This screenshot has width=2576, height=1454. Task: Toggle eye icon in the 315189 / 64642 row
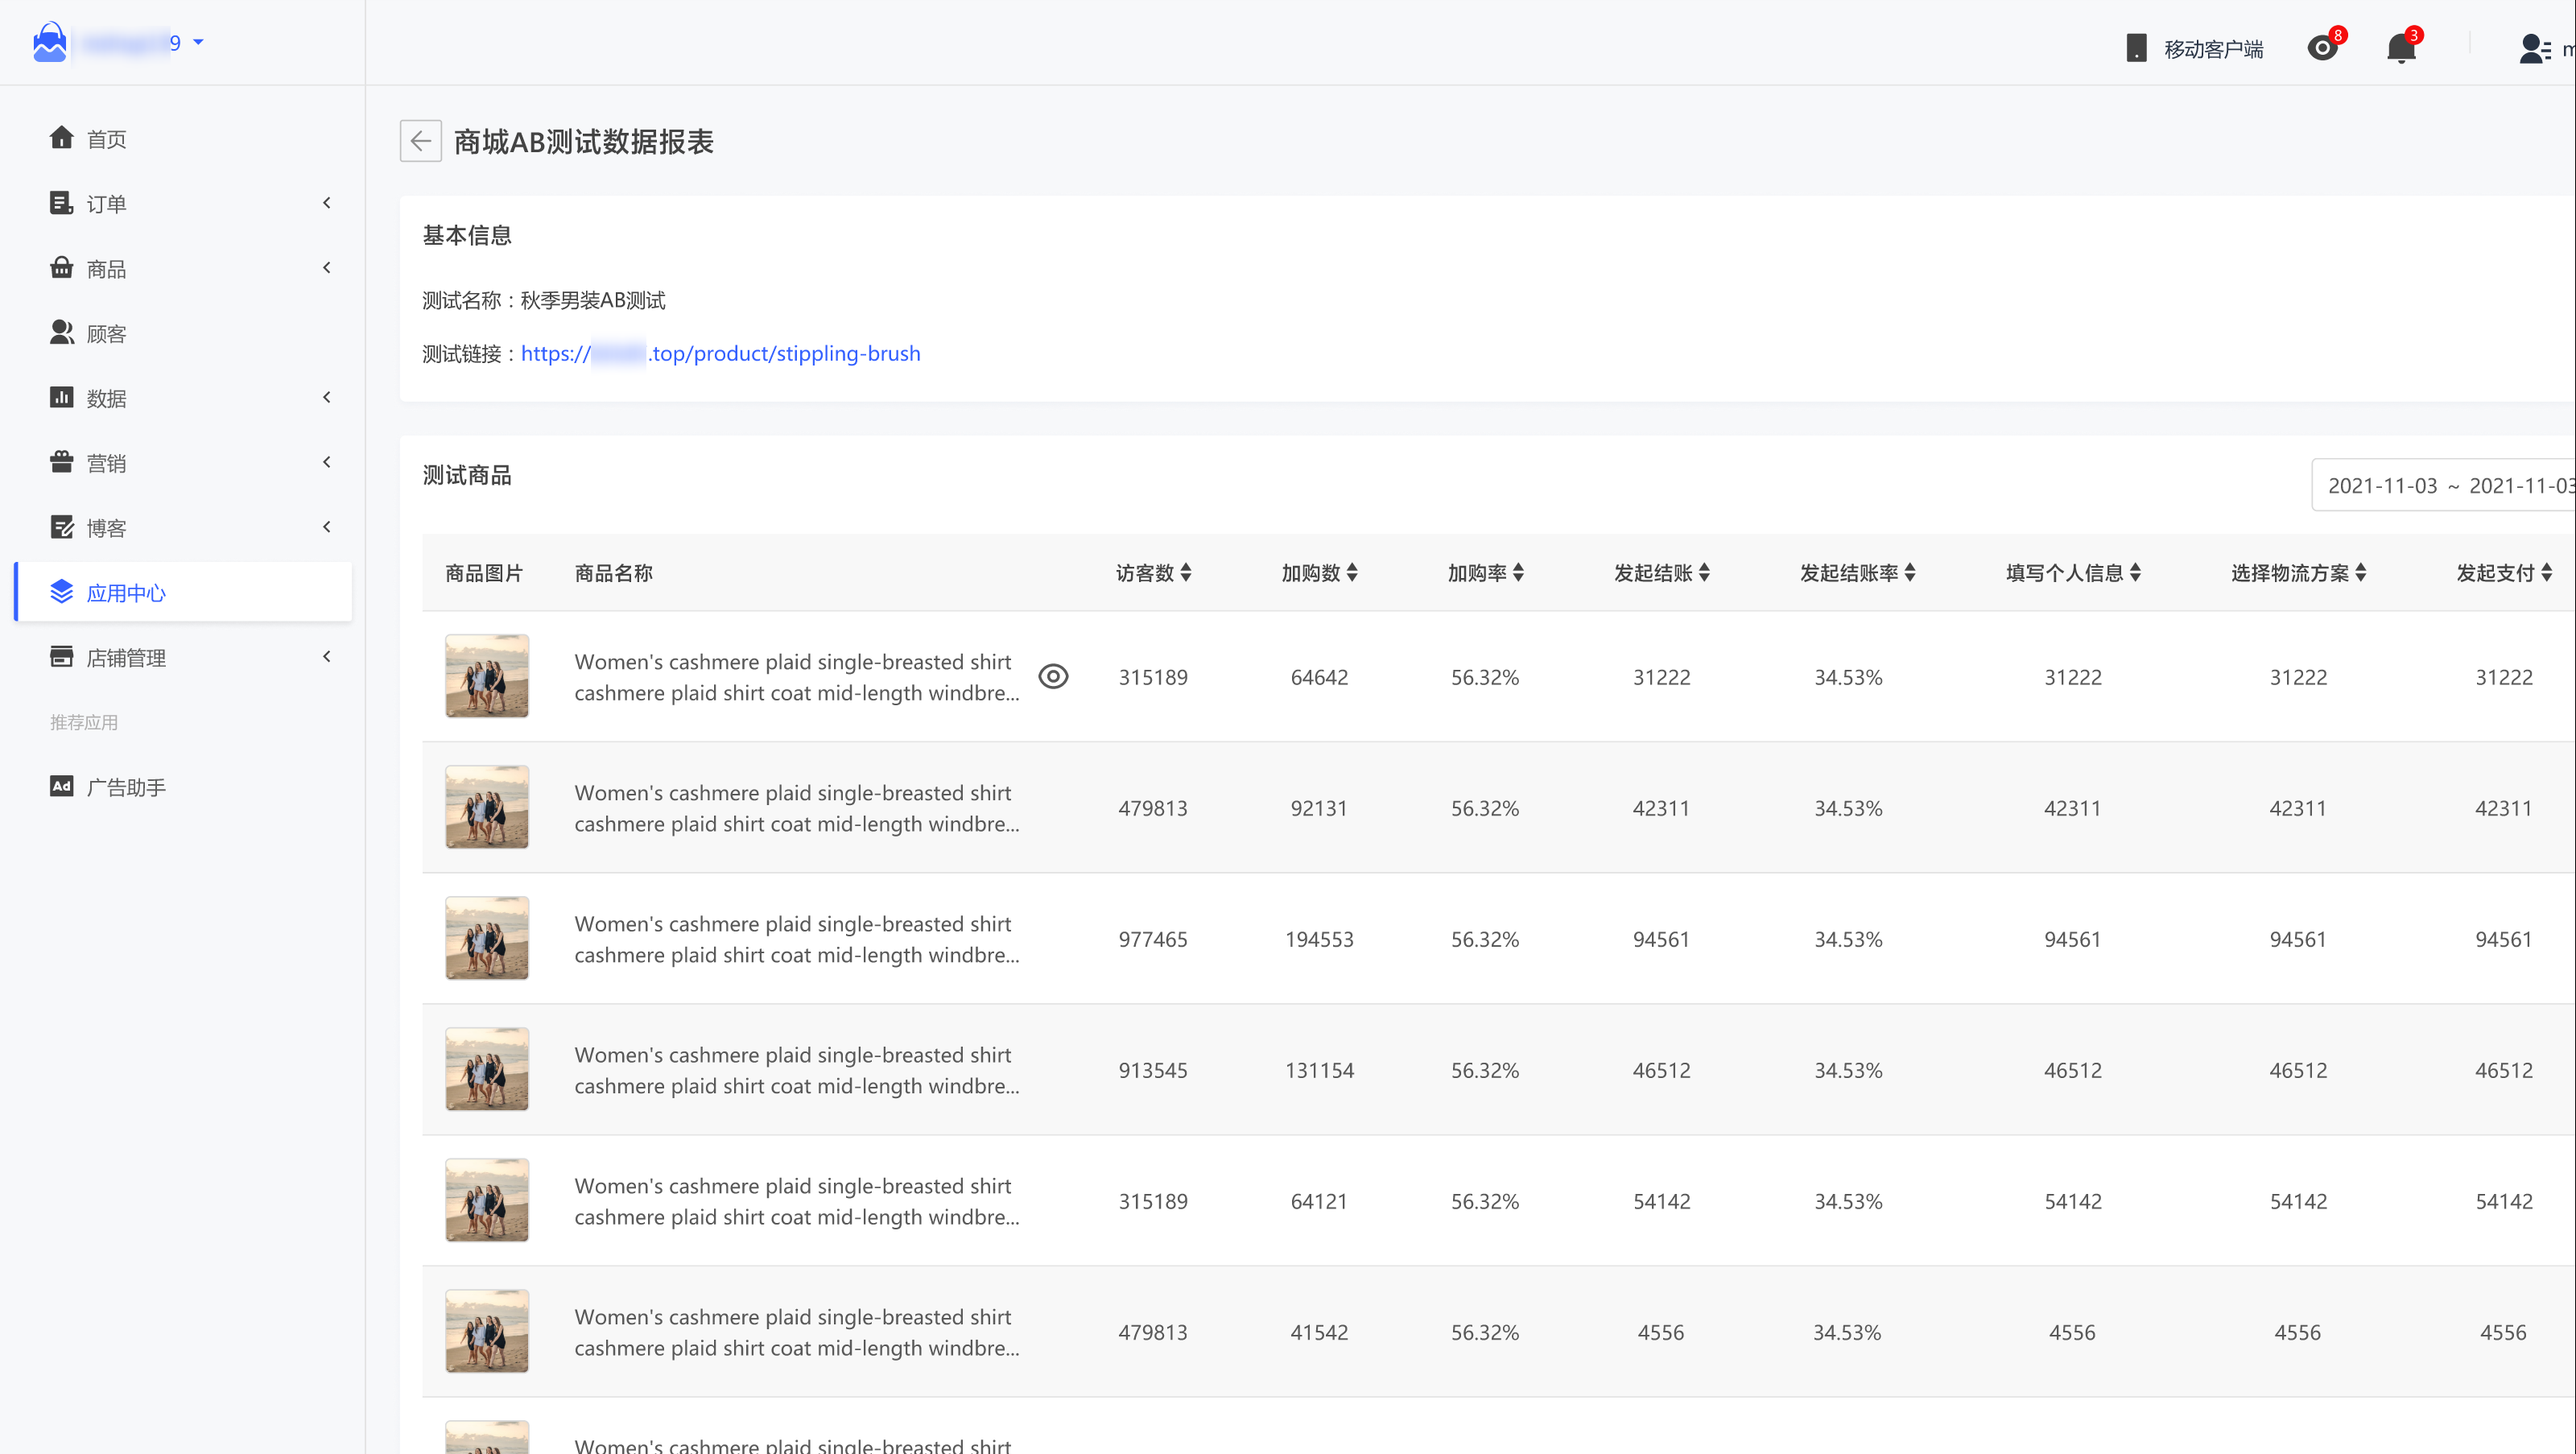(x=1053, y=677)
